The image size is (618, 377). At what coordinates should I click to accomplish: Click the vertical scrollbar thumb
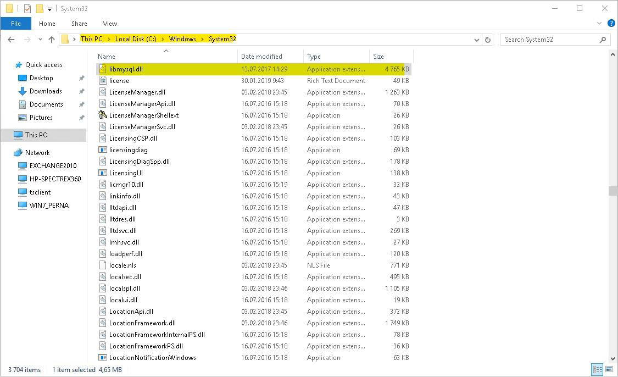(613, 191)
